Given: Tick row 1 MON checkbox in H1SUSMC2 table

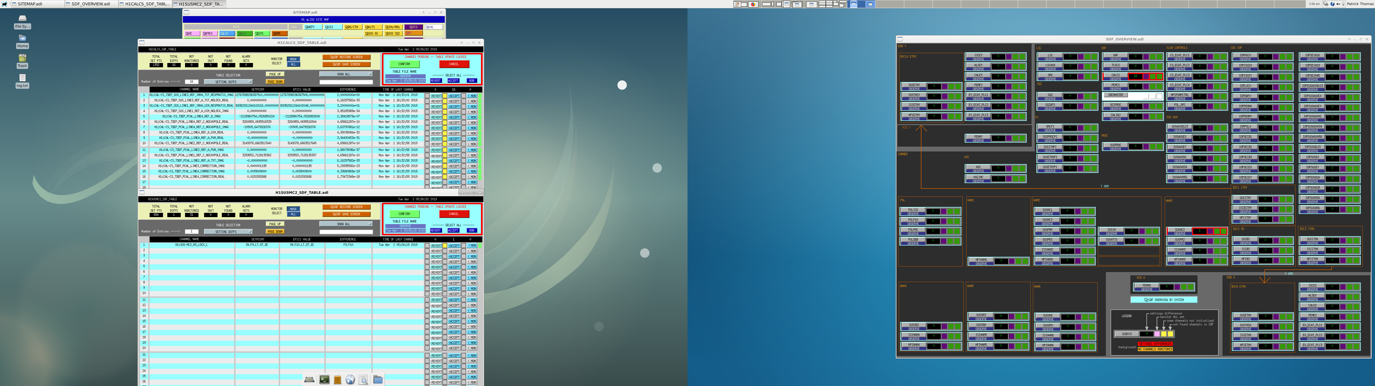Looking at the screenshot, I should point(463,246).
